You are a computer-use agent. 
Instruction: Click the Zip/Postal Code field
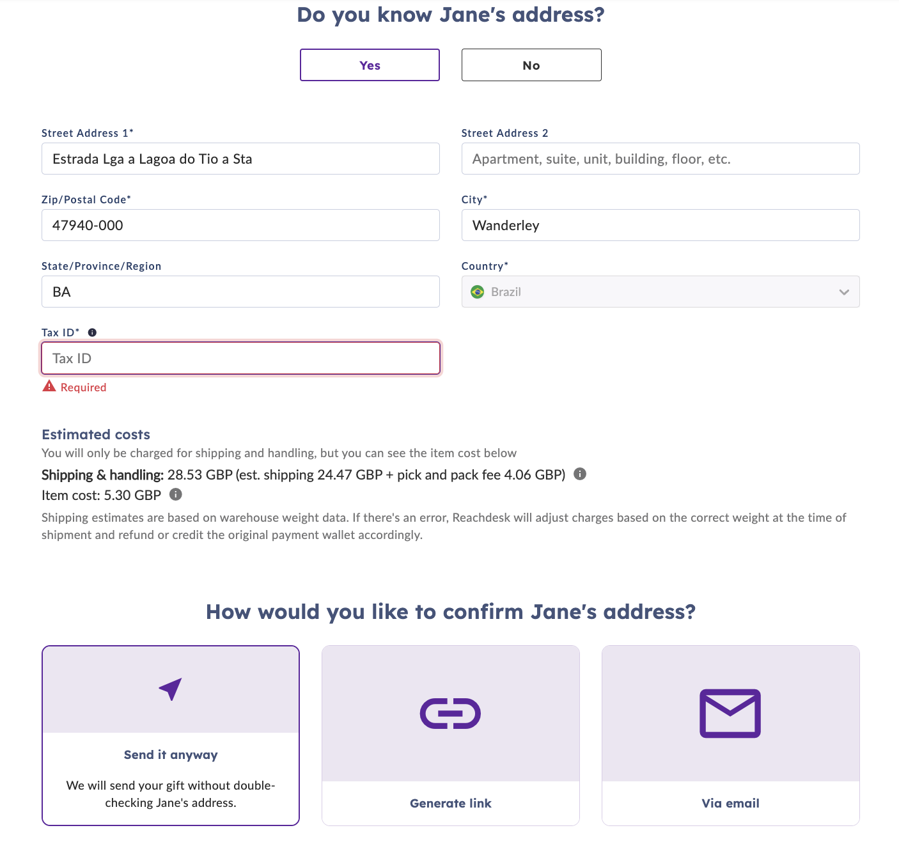click(240, 225)
